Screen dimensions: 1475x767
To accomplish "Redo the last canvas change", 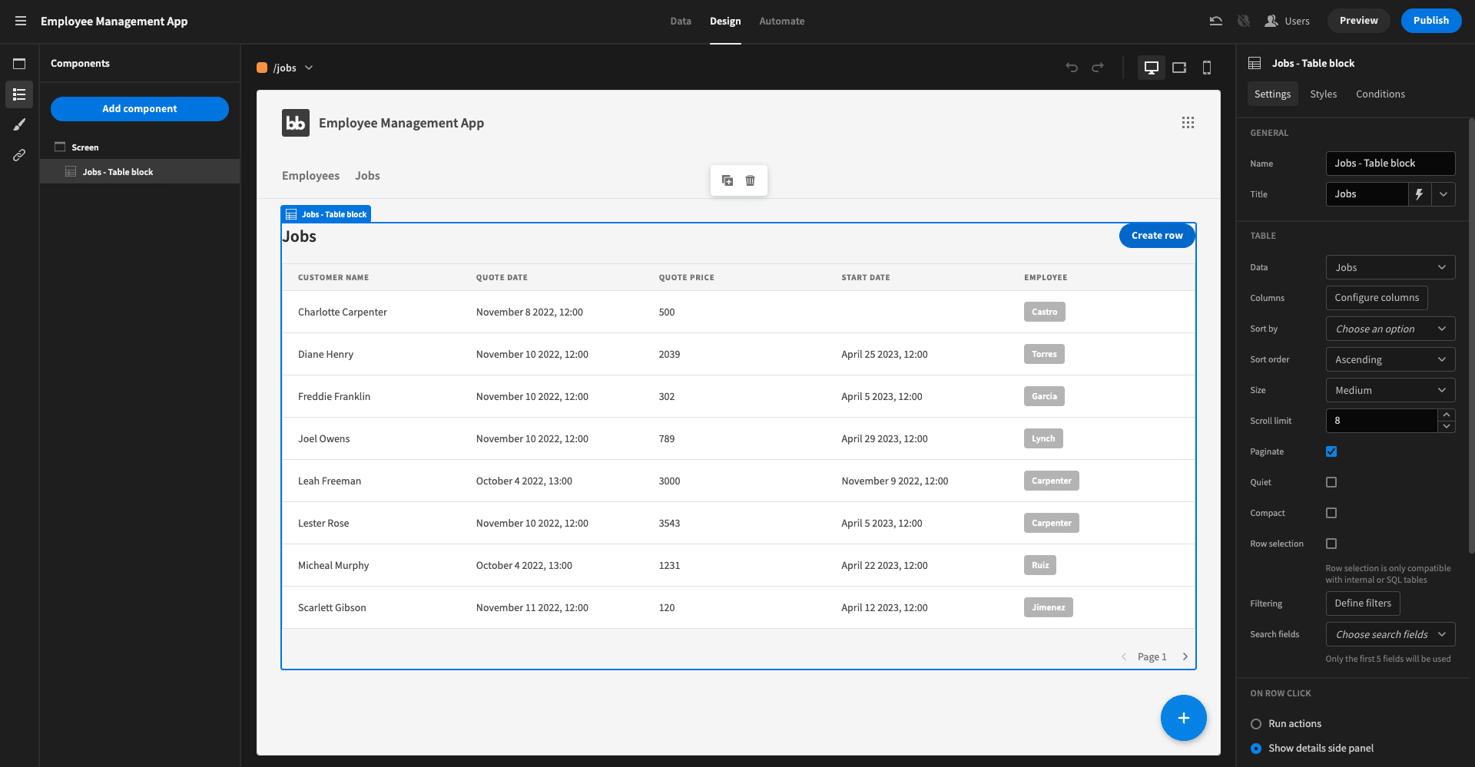I will [1098, 68].
